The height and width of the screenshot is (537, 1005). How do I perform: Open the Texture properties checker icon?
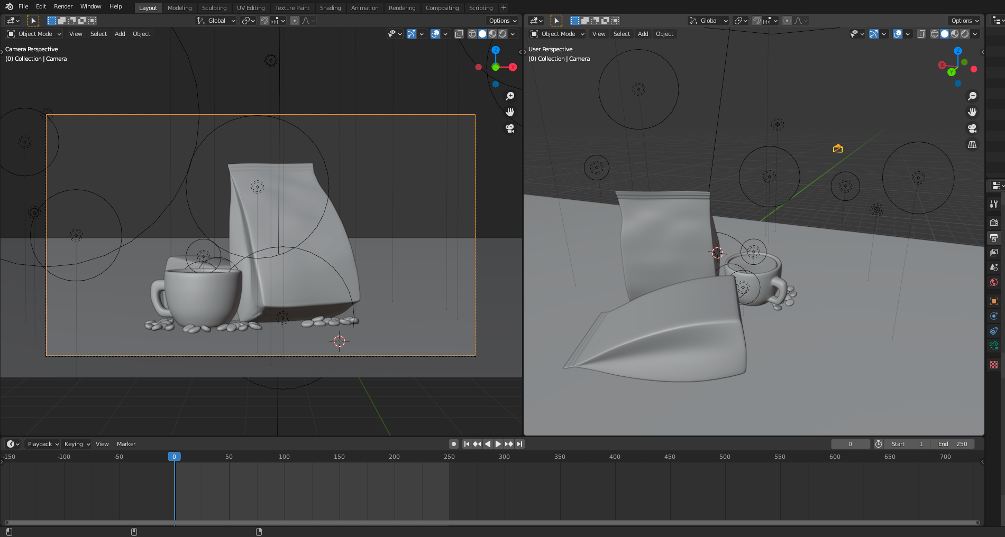[x=994, y=365]
